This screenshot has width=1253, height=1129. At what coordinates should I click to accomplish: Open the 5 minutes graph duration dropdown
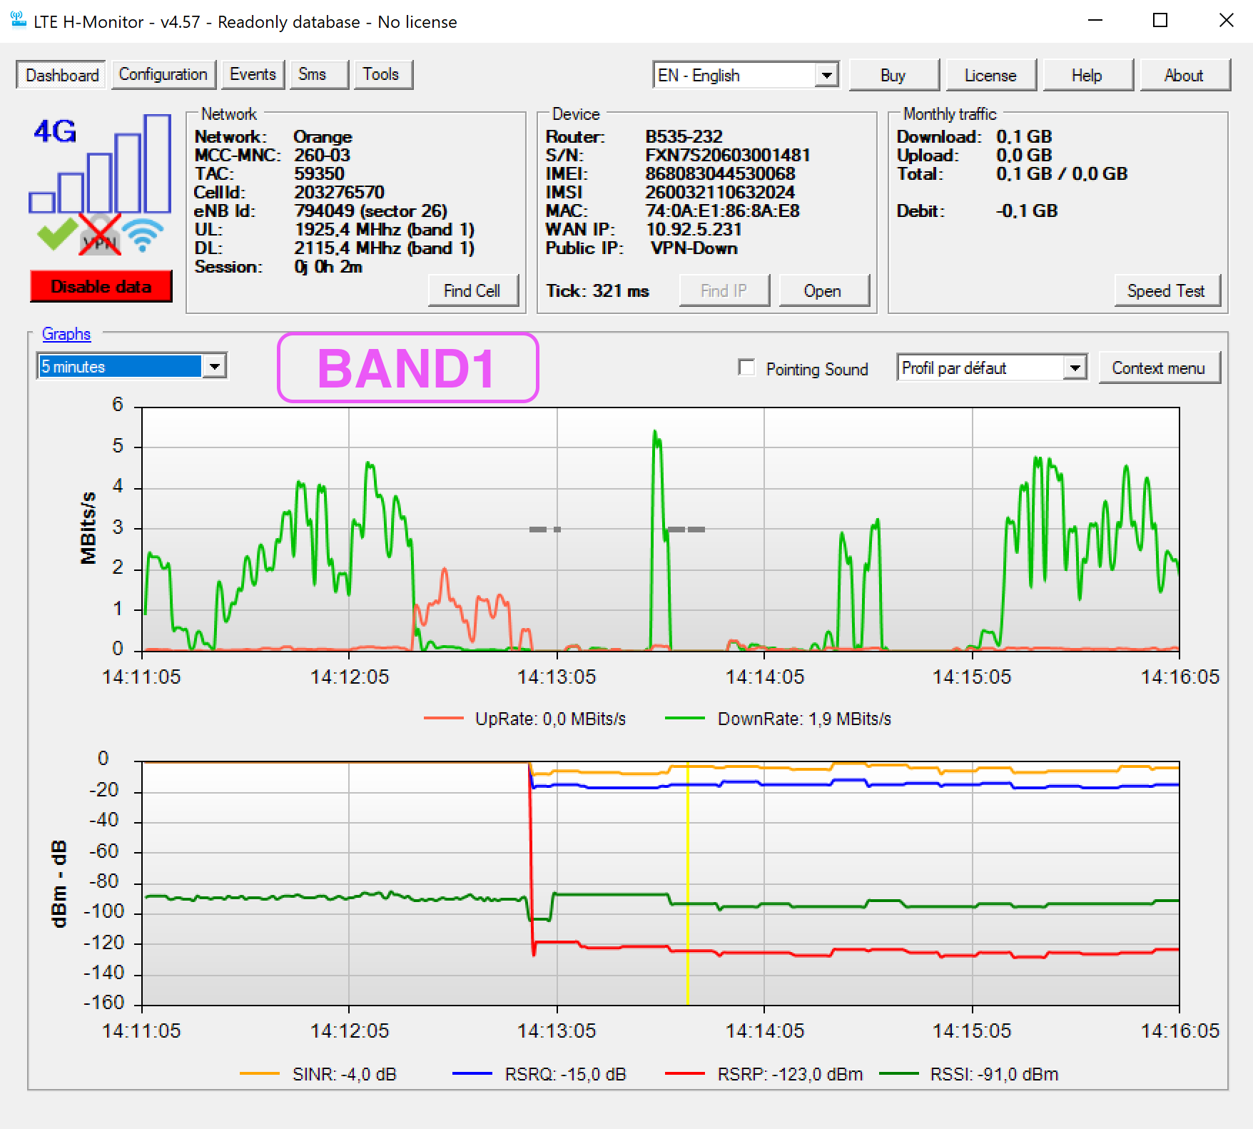(132, 366)
